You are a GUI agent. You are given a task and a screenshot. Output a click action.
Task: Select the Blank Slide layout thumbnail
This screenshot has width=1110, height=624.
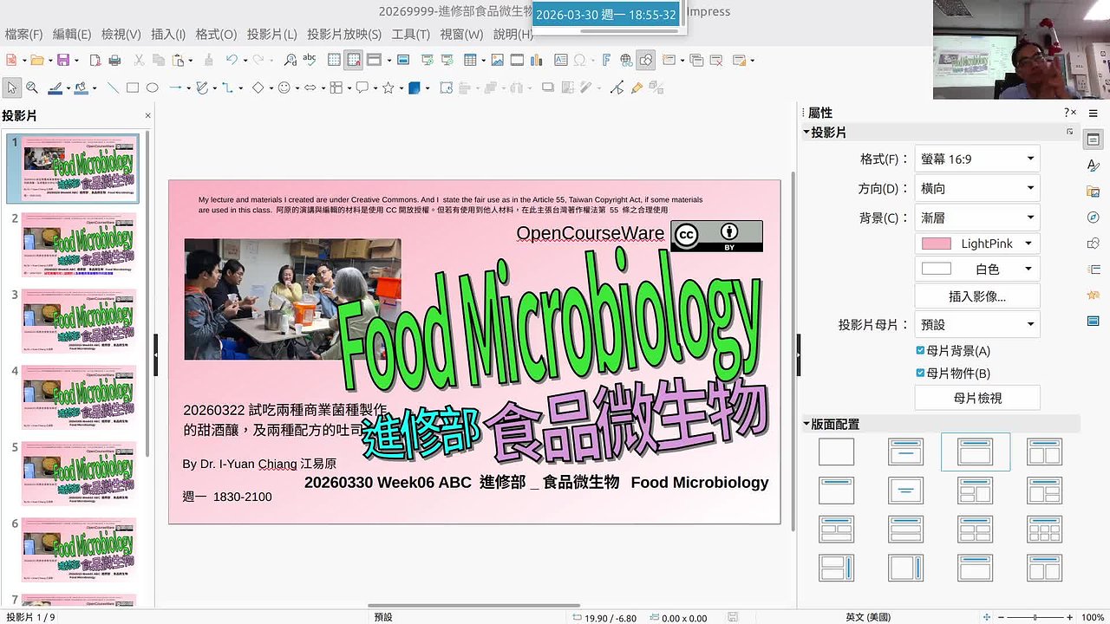pyautogui.click(x=836, y=452)
